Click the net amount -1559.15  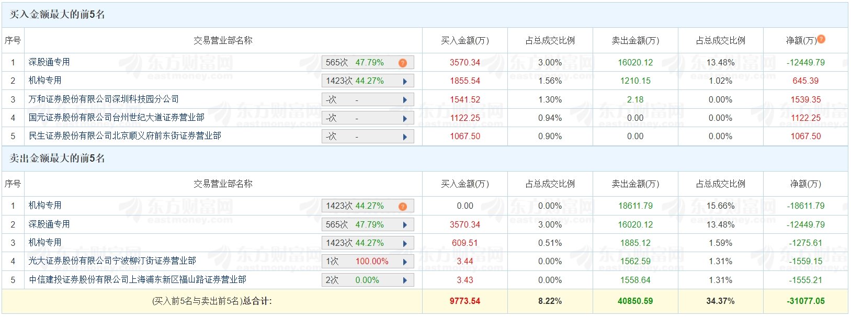806,262
